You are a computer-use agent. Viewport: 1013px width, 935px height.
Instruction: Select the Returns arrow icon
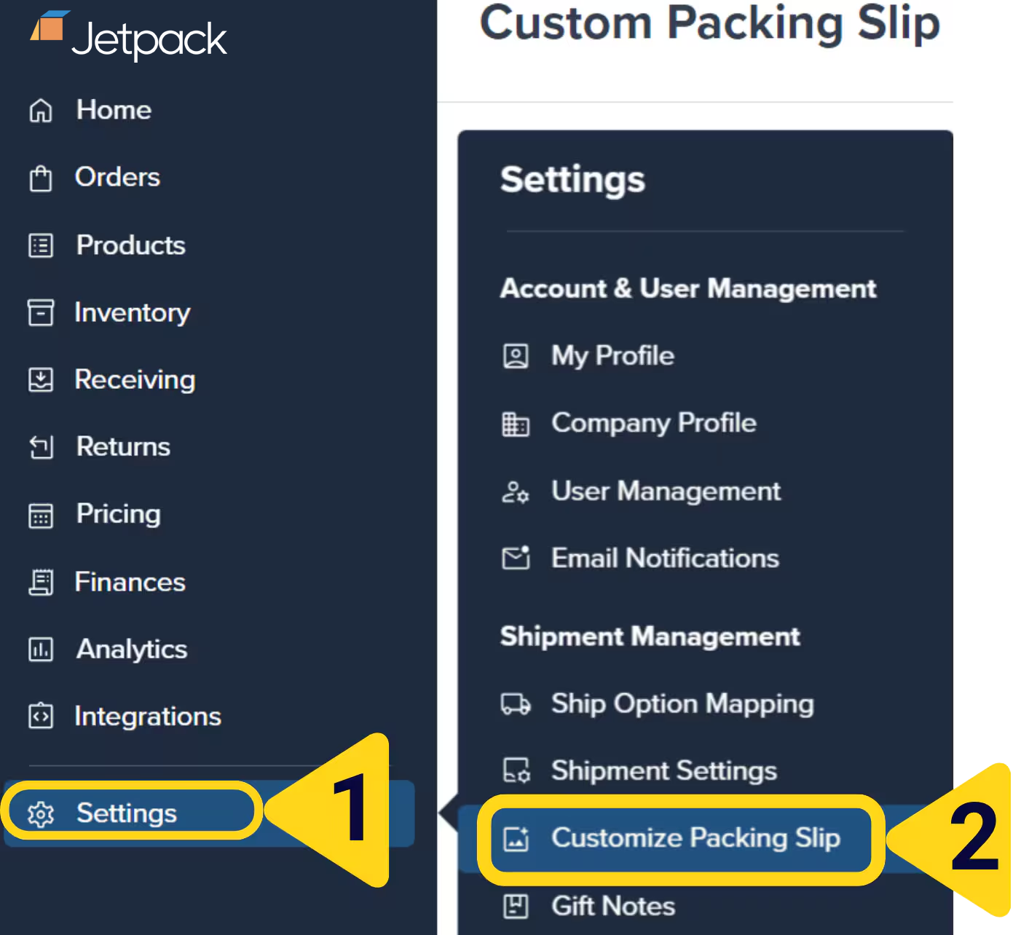coord(40,447)
